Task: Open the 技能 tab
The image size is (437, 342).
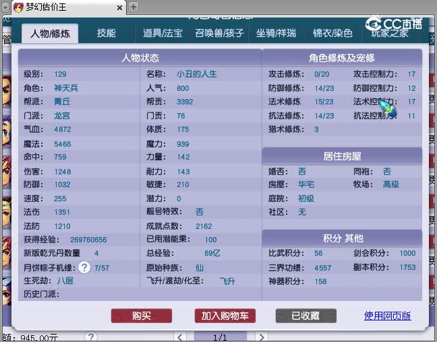Action: coord(106,33)
